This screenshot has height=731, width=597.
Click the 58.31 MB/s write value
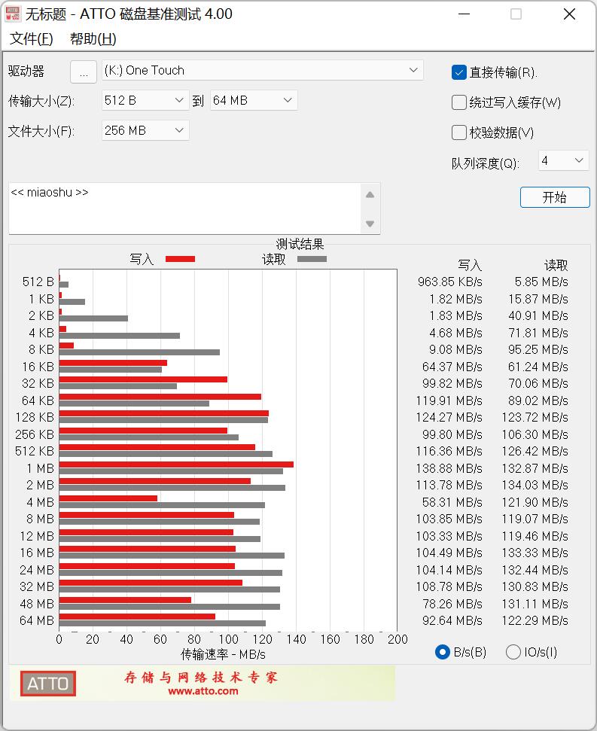(x=452, y=502)
